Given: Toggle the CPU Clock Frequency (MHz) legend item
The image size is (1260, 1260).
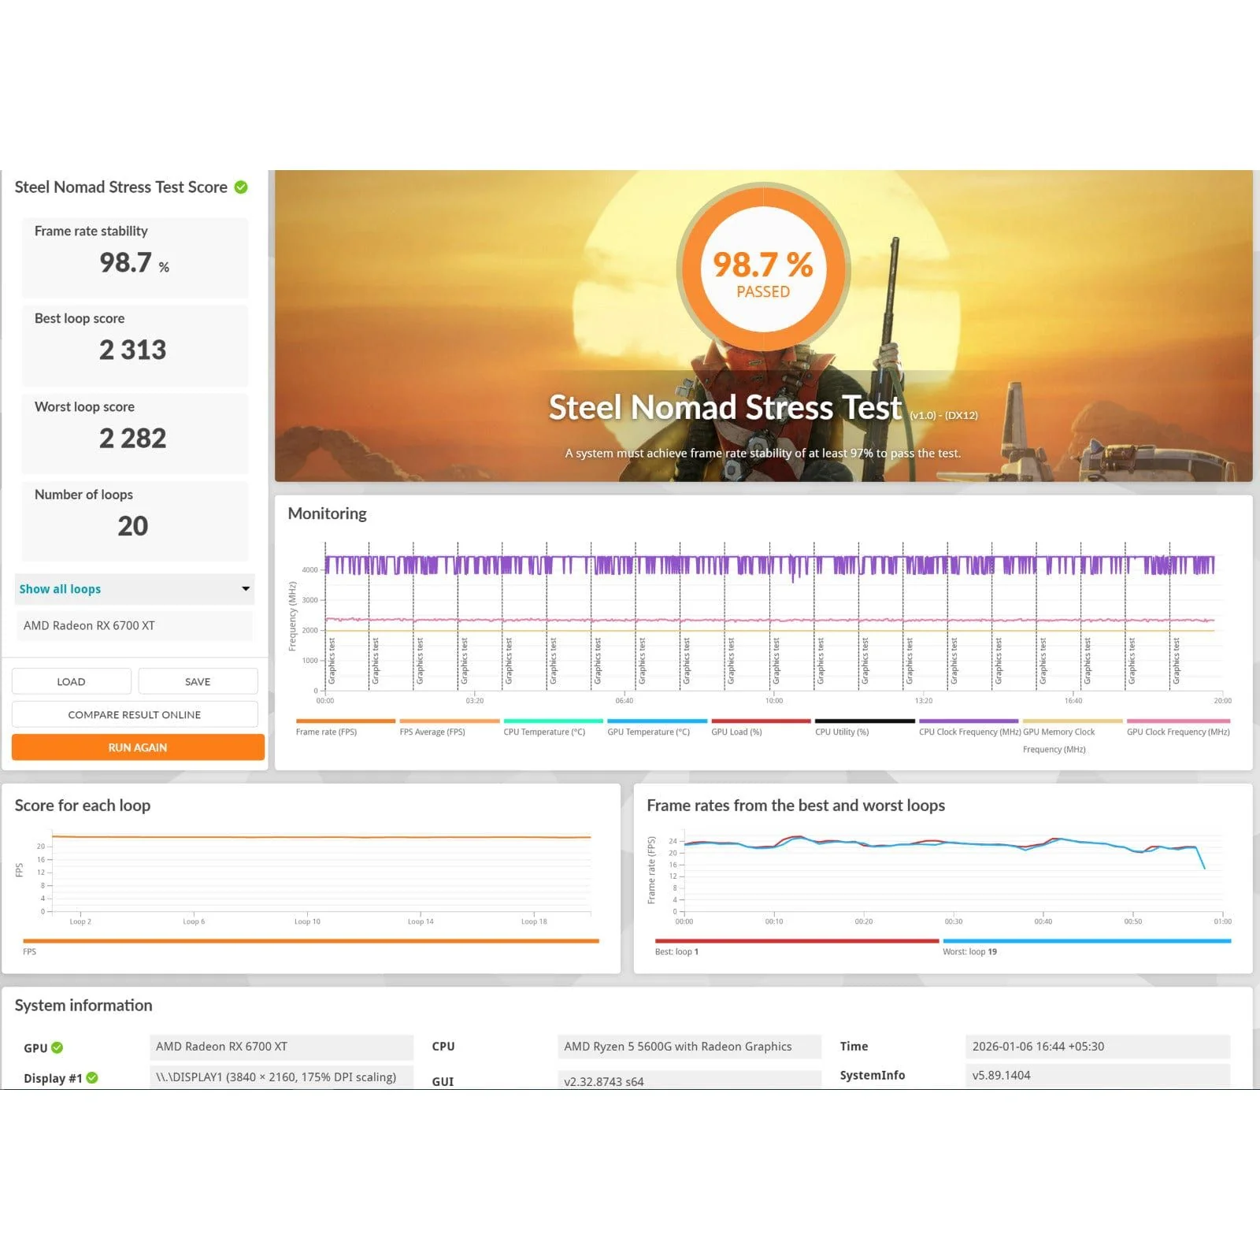Looking at the screenshot, I should coord(969,728).
